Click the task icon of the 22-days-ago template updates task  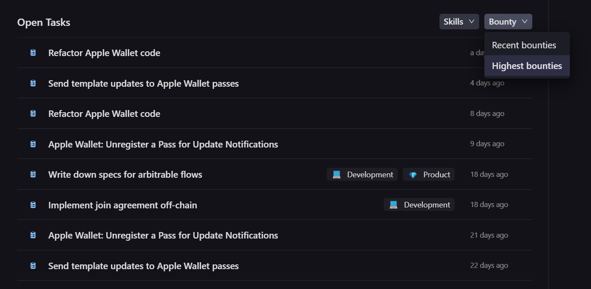33,266
